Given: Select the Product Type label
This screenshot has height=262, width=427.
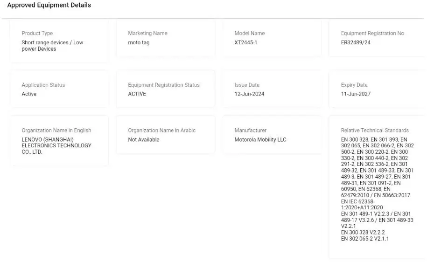Looking at the screenshot, I should 37,34.
